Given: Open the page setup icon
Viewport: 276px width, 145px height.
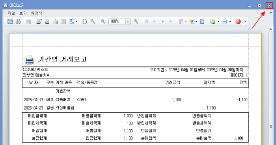Looking at the screenshot, I should point(56,21).
